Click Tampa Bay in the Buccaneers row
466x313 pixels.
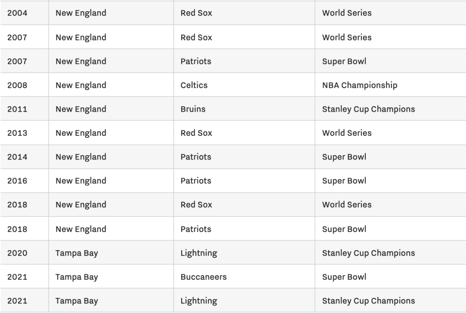click(111, 277)
